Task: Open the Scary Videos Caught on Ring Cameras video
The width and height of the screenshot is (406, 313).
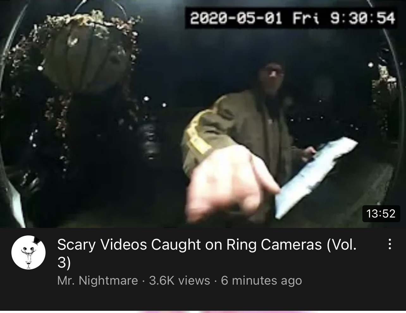Action: pos(207,253)
